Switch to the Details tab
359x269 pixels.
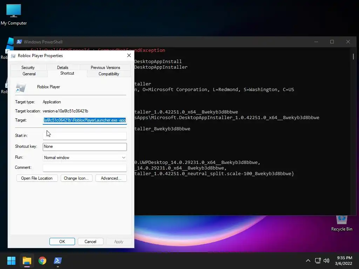point(62,68)
